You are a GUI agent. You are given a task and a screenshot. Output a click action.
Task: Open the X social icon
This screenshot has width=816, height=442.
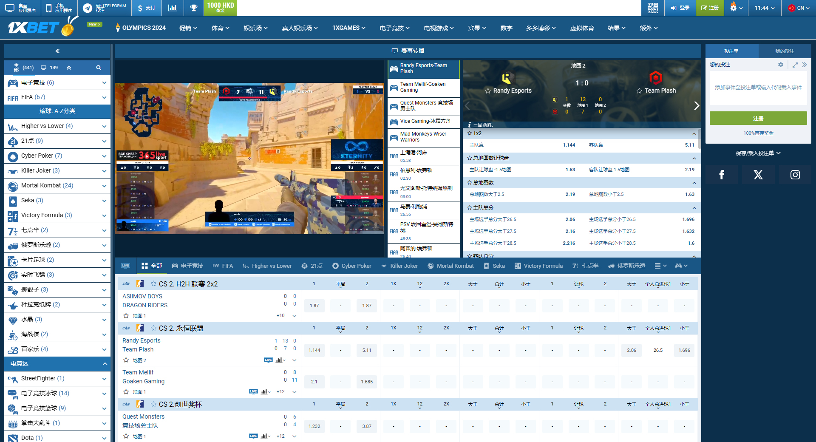(758, 175)
